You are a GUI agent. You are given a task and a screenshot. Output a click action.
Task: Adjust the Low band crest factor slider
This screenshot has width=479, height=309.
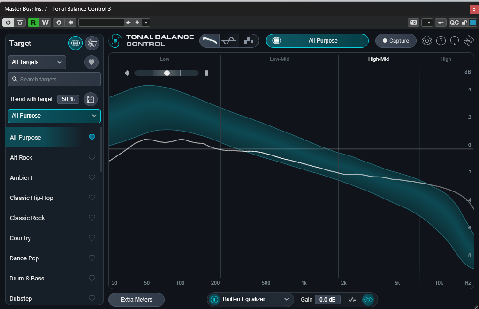167,73
